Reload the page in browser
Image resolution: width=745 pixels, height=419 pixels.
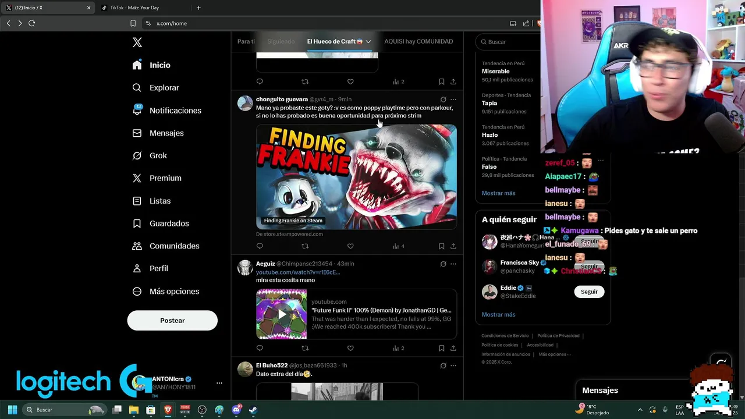pos(32,23)
